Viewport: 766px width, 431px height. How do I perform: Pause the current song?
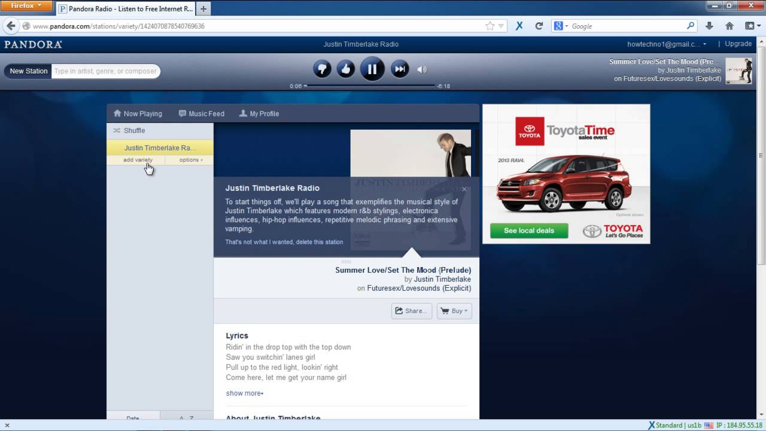coord(372,69)
